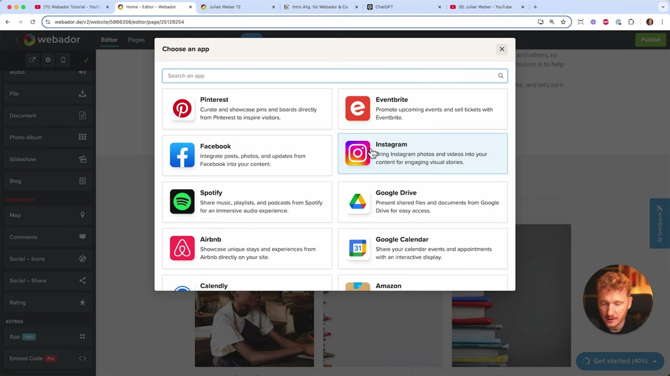Open the AI feedback side tab
Screen dimensions: 670x376
(660, 224)
